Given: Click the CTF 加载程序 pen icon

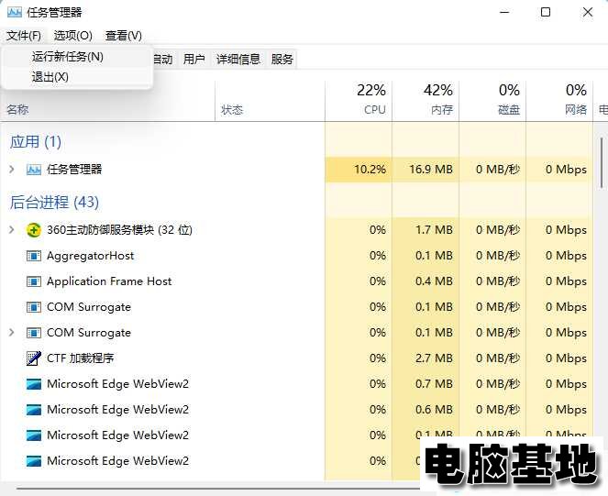Looking at the screenshot, I should click(x=34, y=358).
